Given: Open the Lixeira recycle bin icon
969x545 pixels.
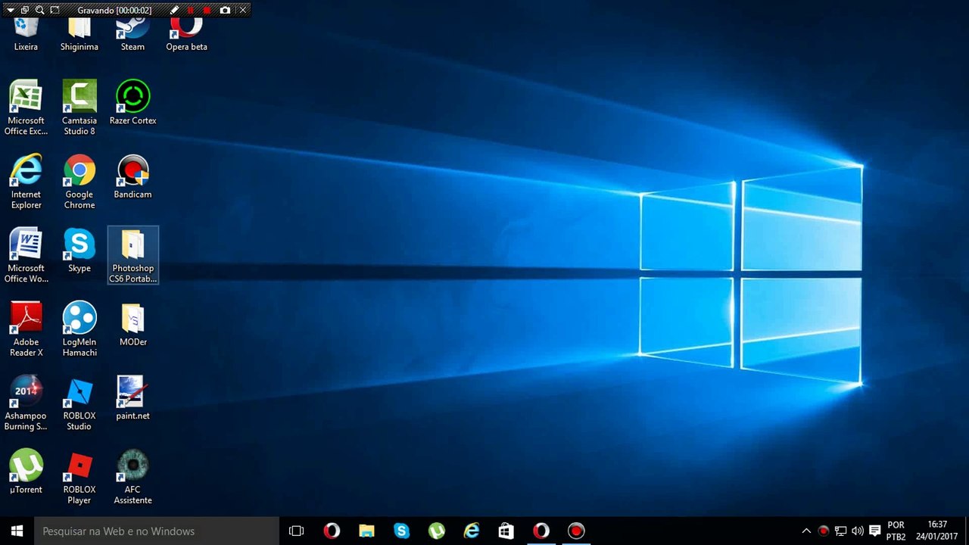Looking at the screenshot, I should pyautogui.click(x=26, y=34).
